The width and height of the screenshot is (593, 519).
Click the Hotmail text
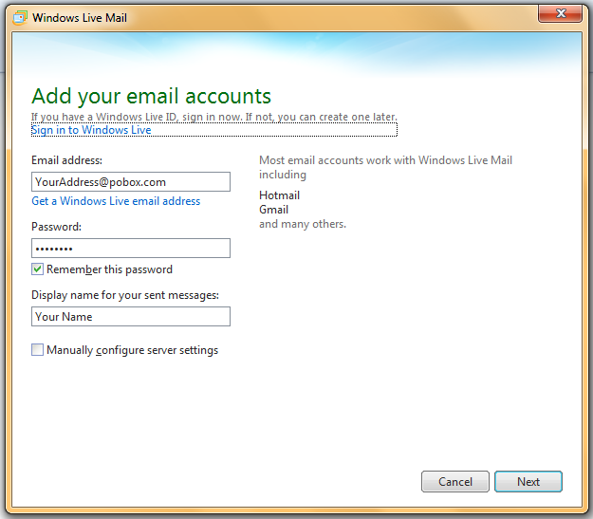pyautogui.click(x=280, y=195)
